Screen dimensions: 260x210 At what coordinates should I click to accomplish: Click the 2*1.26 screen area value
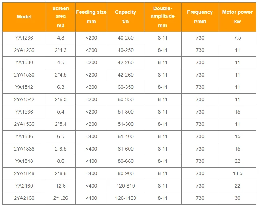61,198
